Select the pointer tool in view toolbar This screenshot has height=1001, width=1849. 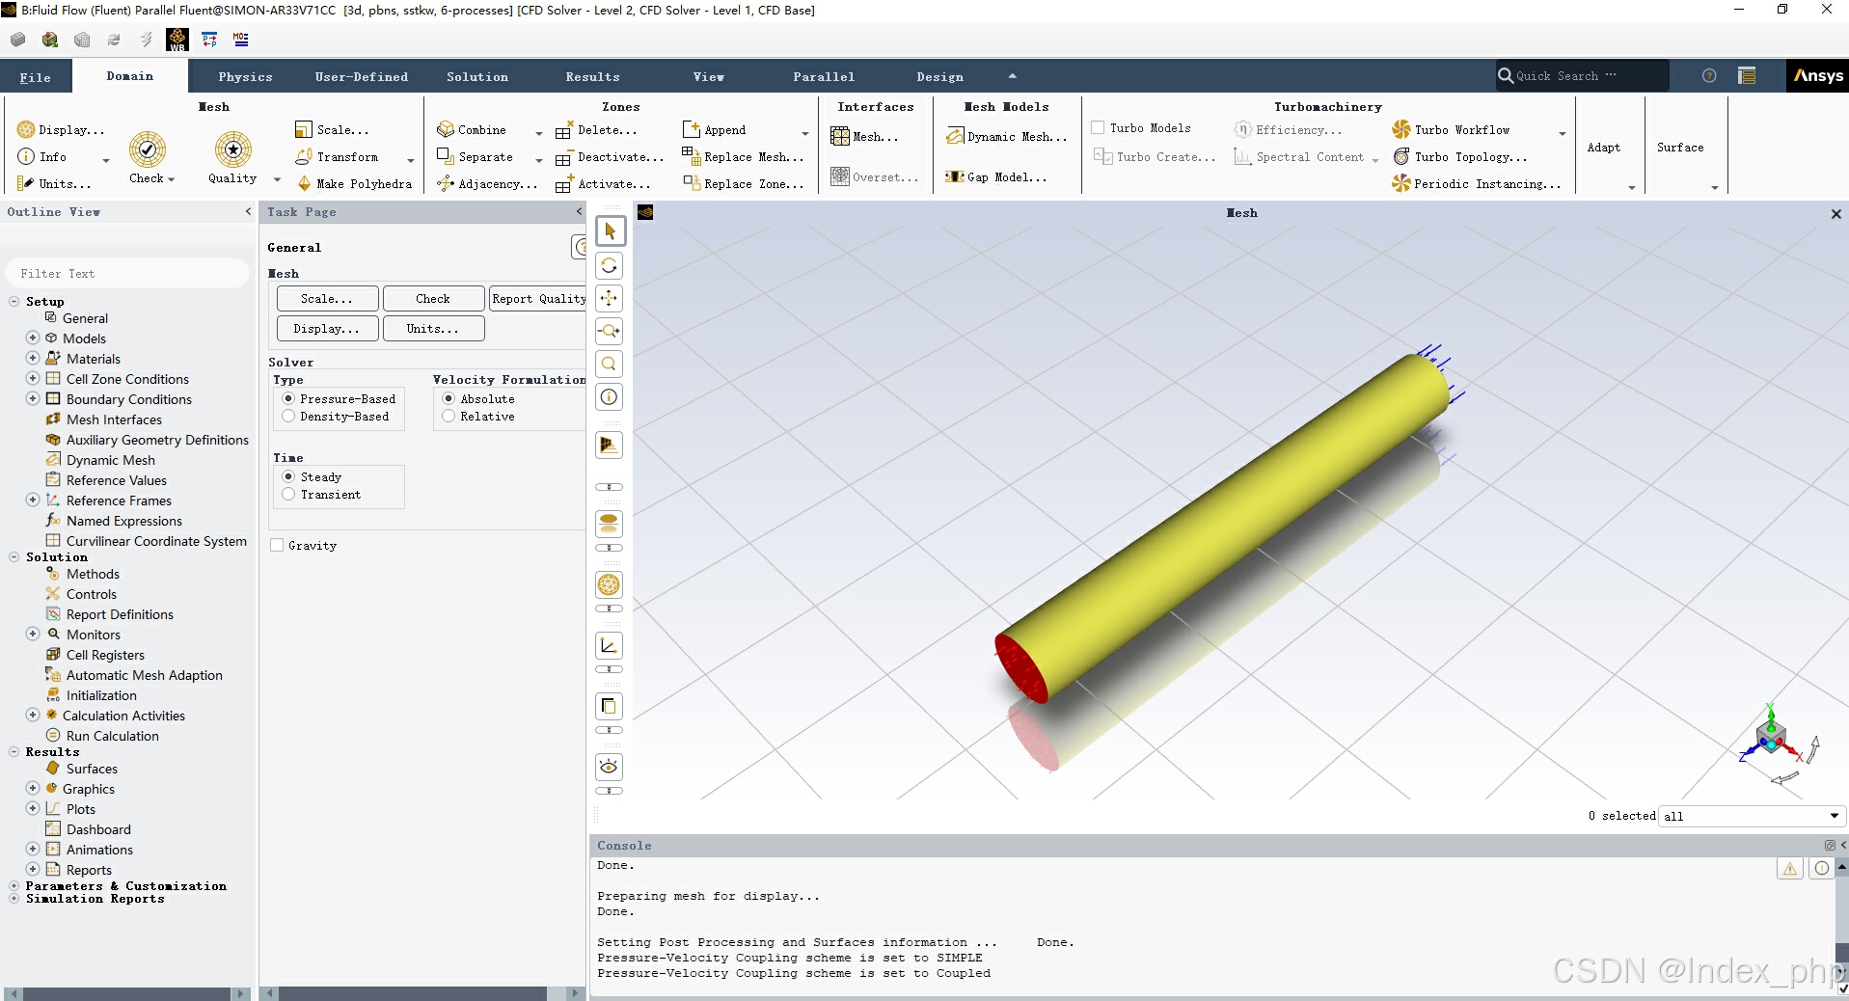tap(610, 231)
